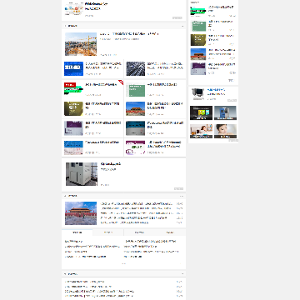
Task: Click the more arrow in bottom list header
Action: click(x=182, y=274)
